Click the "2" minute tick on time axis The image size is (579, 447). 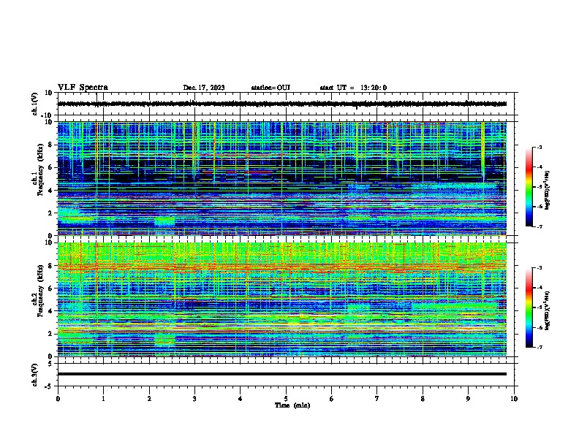pos(149,399)
